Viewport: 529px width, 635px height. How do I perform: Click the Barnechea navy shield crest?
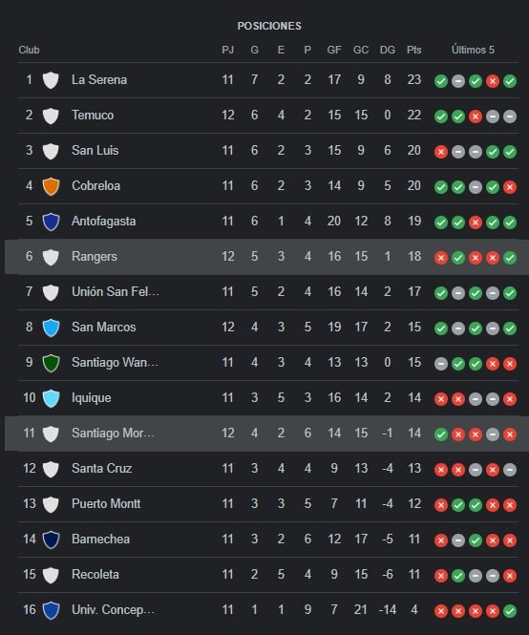51,540
